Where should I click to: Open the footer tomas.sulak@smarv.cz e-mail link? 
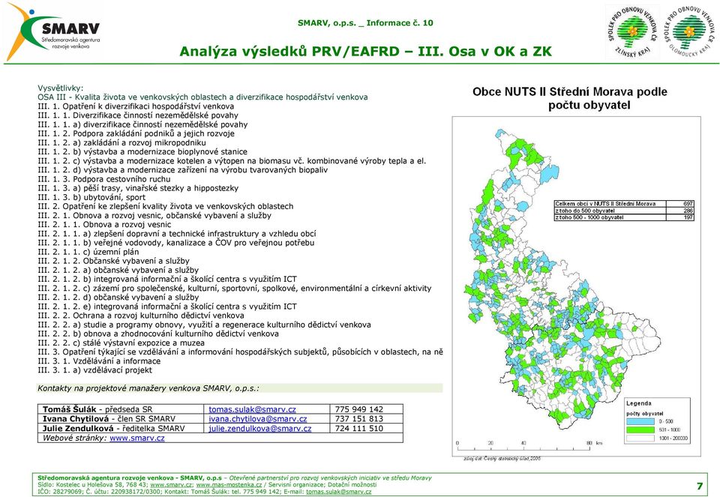(338, 492)
